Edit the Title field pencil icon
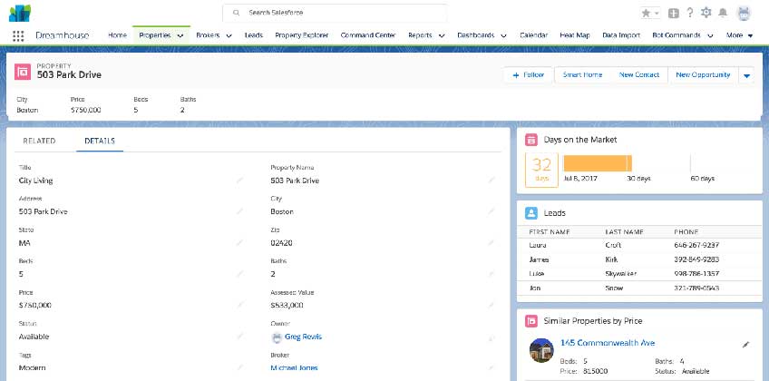 click(x=239, y=181)
